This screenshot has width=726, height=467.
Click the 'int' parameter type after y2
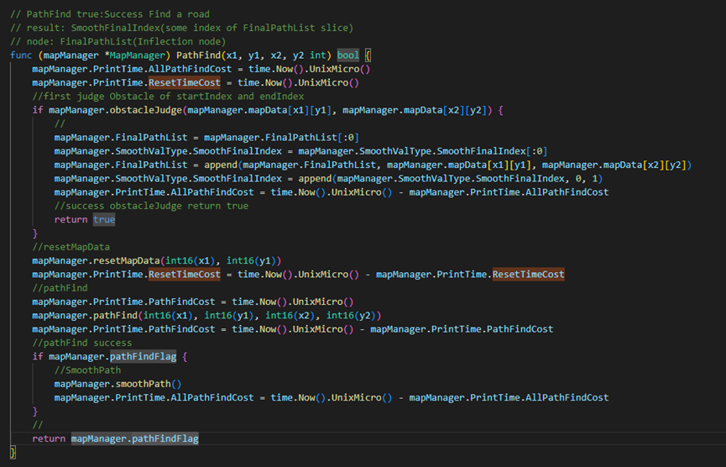[x=317, y=55]
